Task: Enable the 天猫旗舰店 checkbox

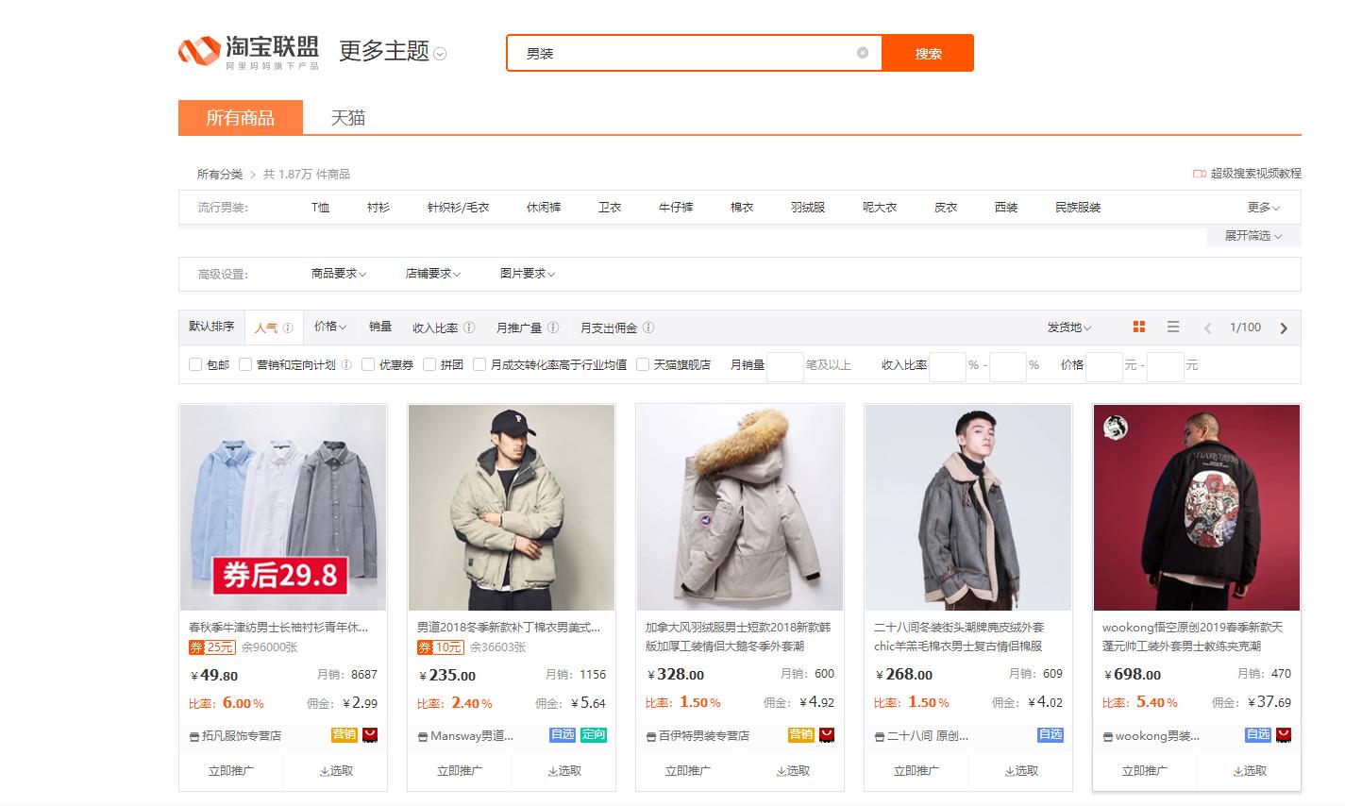Action: click(643, 365)
